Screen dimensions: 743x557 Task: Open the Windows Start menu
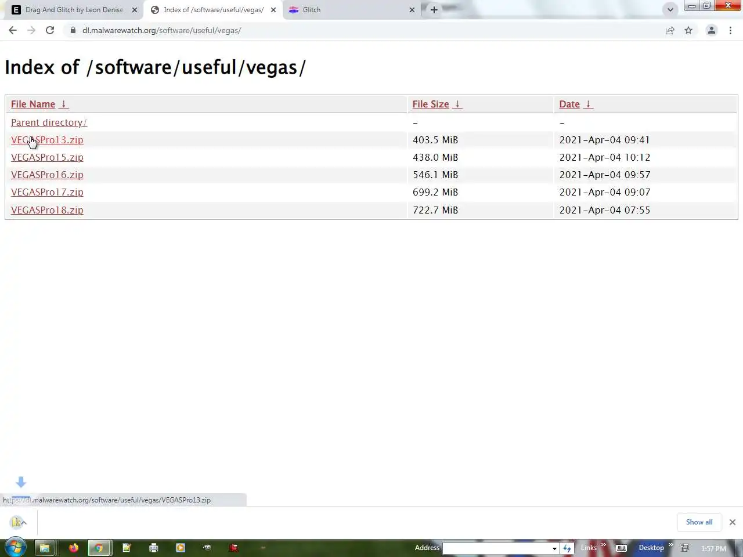pyautogui.click(x=15, y=547)
